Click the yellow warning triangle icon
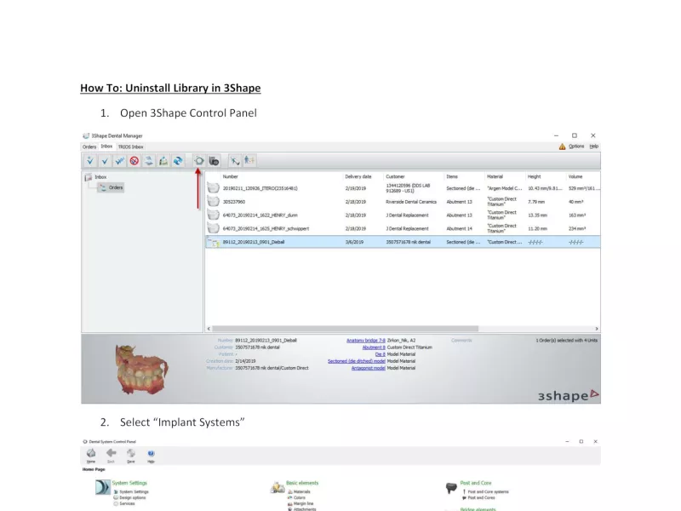 pos(562,146)
